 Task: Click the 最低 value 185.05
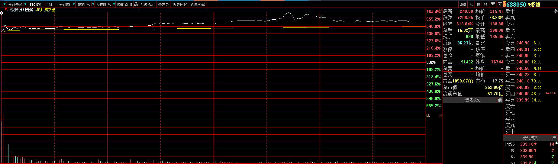coord(497,37)
